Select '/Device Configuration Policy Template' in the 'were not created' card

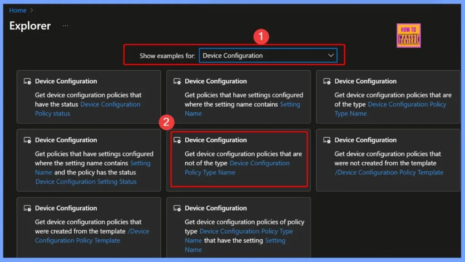tap(389, 172)
